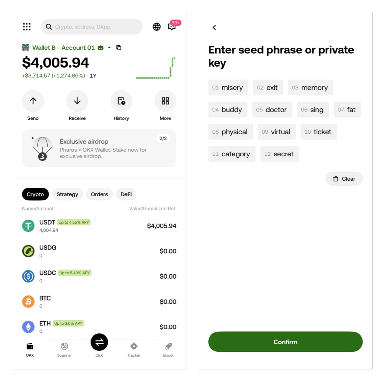Click the Receive arrow icon
Viewport: 385px width, 382px height.
coord(77,101)
